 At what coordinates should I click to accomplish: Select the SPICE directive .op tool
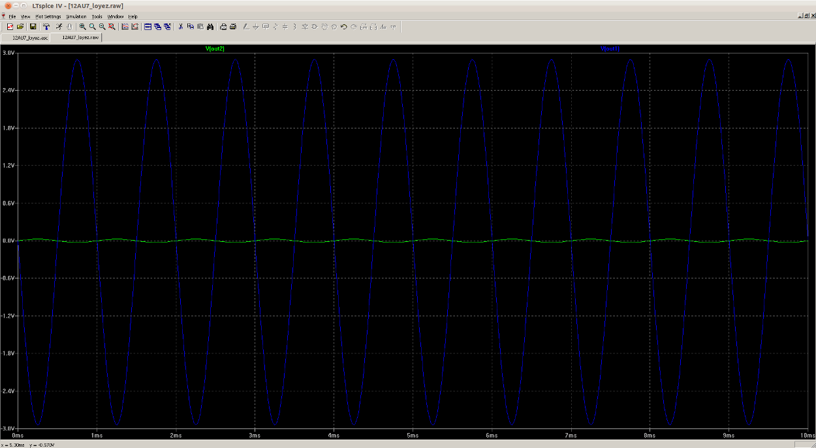(393, 27)
